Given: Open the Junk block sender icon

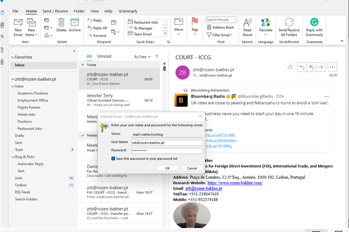Looking at the screenshot, I should (48, 36).
